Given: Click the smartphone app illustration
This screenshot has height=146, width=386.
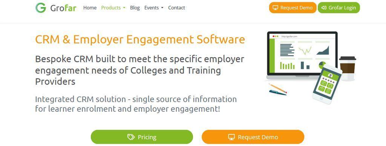Looking at the screenshot, I should pos(327,84).
